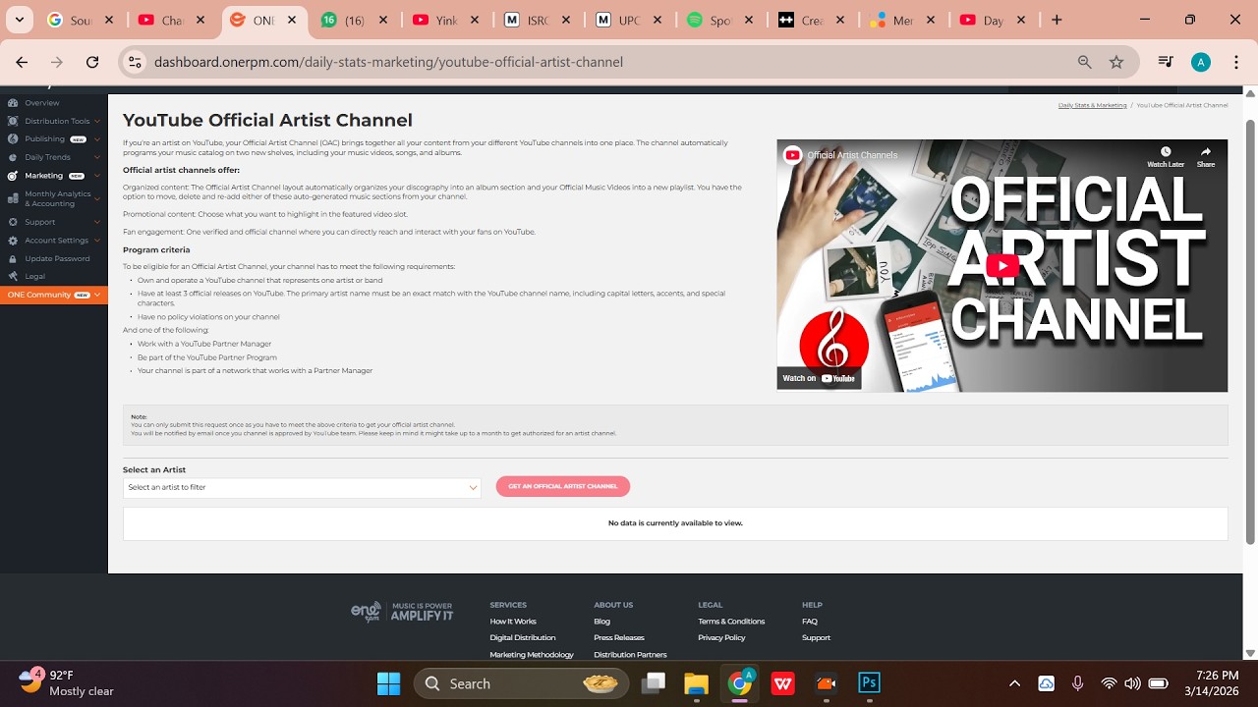1258x707 pixels.
Task: Click the Distribution Tools icon in sidebar
Action: coord(13,121)
